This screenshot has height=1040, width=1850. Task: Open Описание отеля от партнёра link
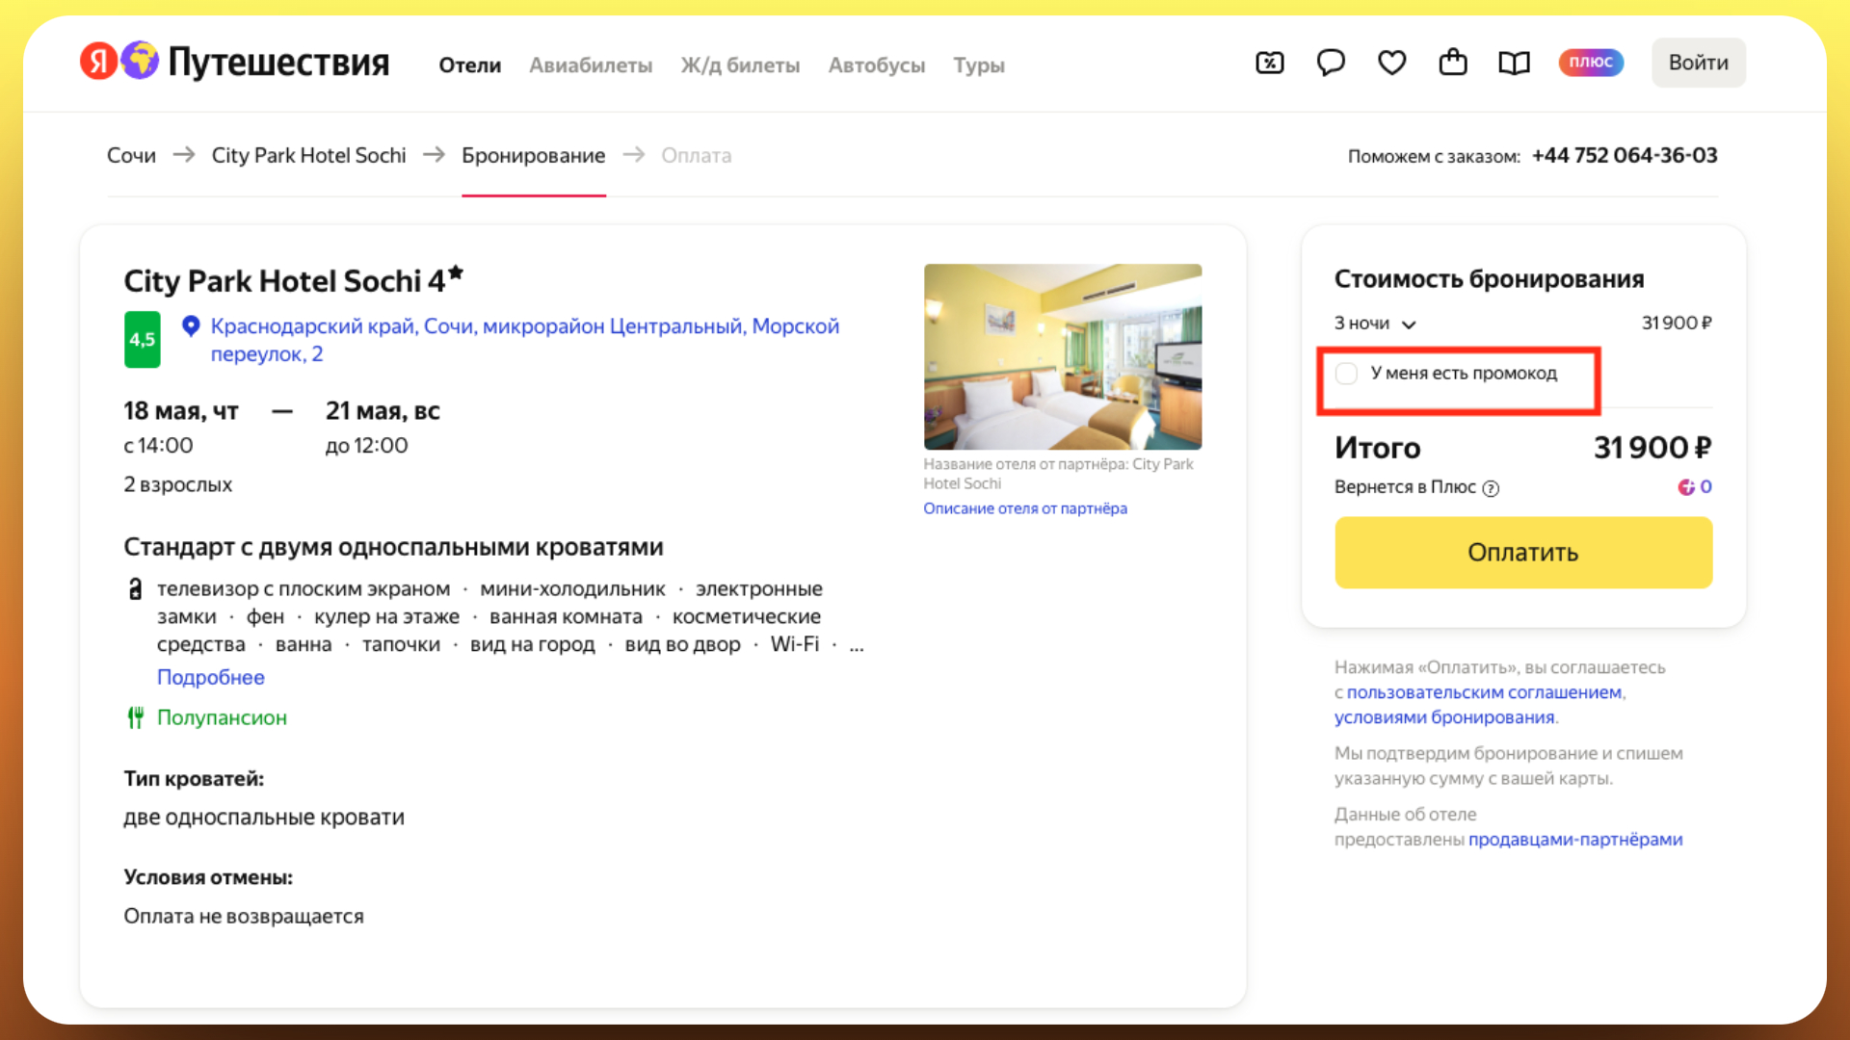[1024, 507]
